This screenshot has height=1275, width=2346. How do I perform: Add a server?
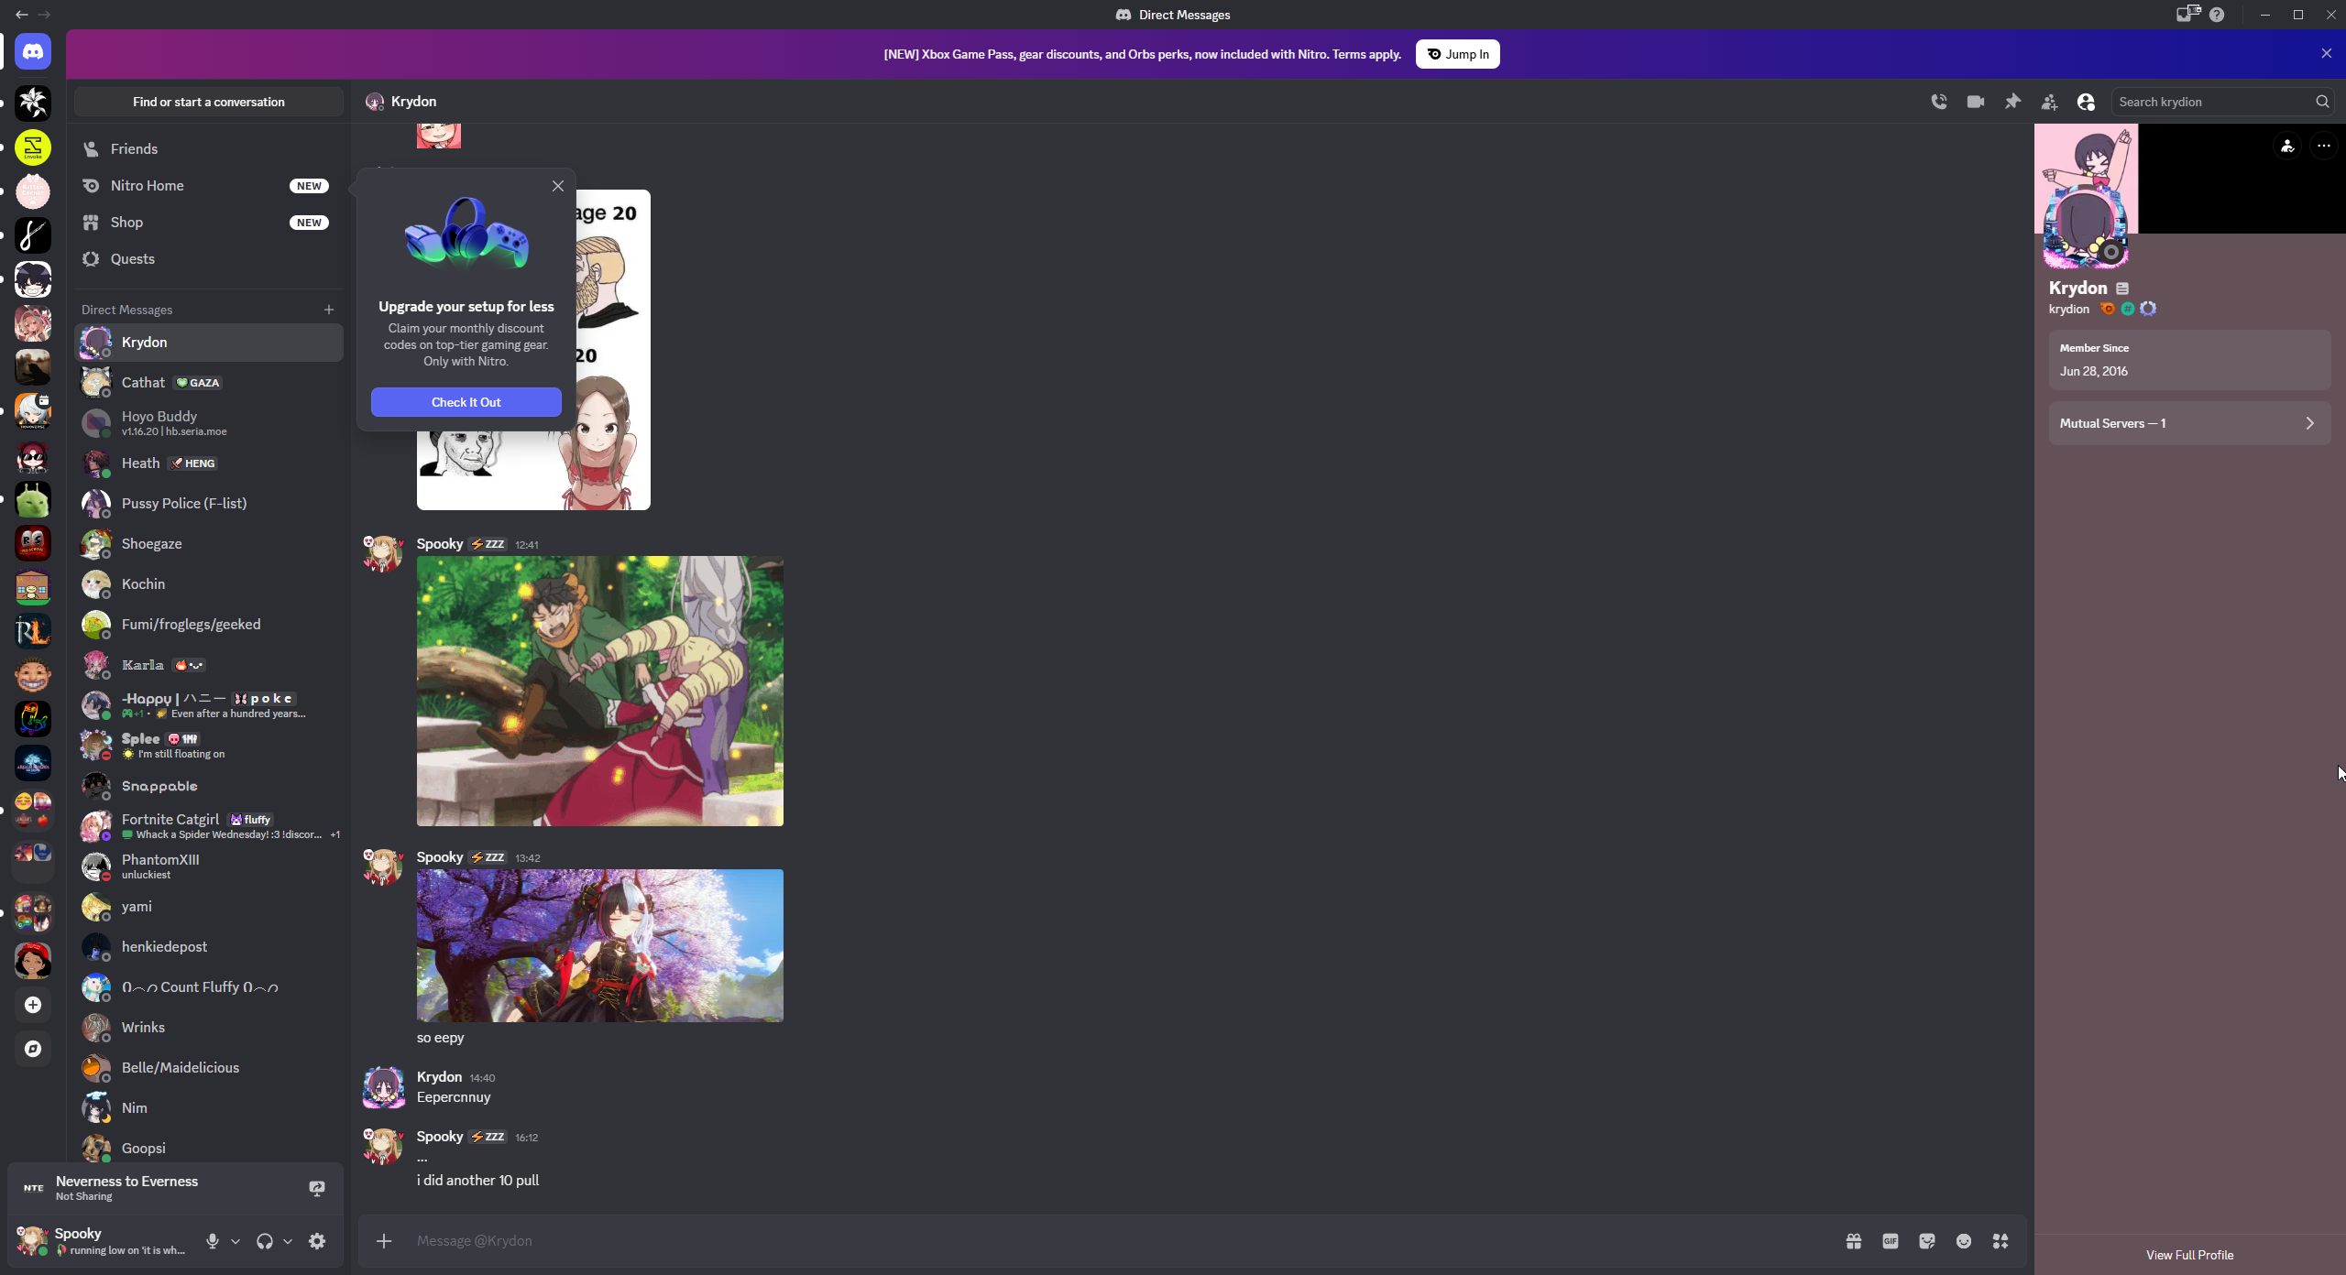coord(33,1005)
